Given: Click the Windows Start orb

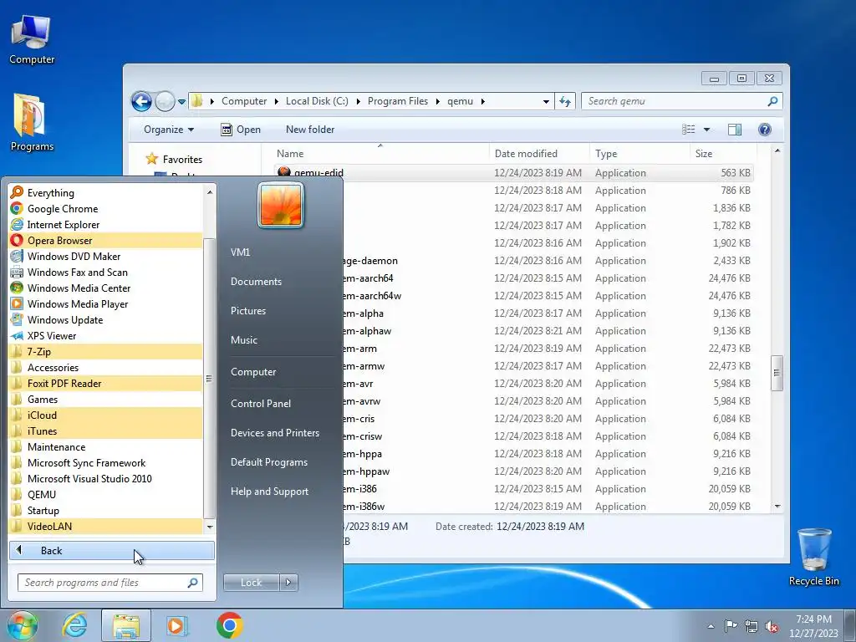Looking at the screenshot, I should point(23,625).
